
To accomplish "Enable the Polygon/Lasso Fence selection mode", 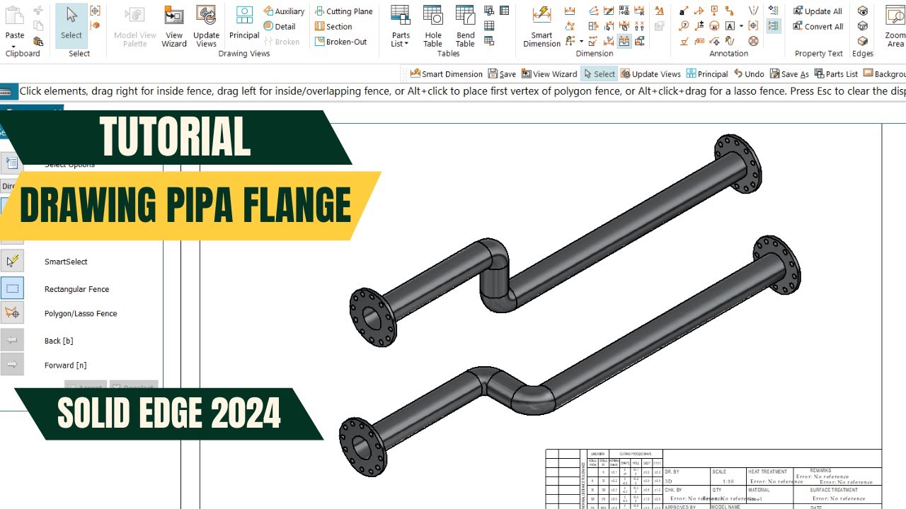I will [12, 313].
